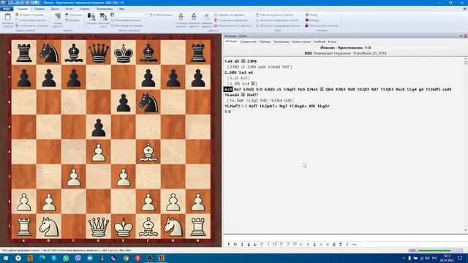Open the Анализ ribbon tab

click(x=85, y=9)
